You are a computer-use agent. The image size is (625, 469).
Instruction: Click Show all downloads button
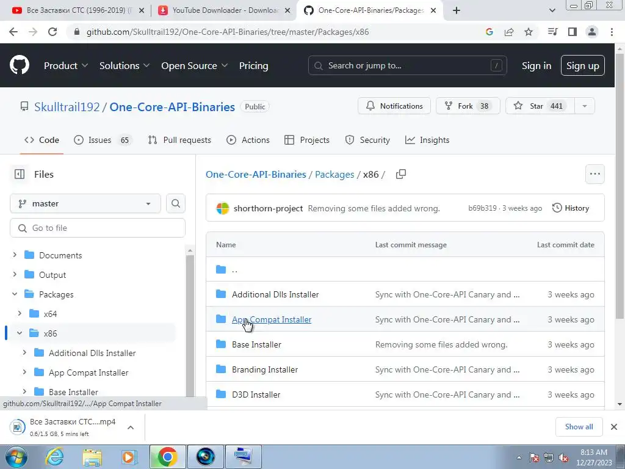pyautogui.click(x=579, y=427)
